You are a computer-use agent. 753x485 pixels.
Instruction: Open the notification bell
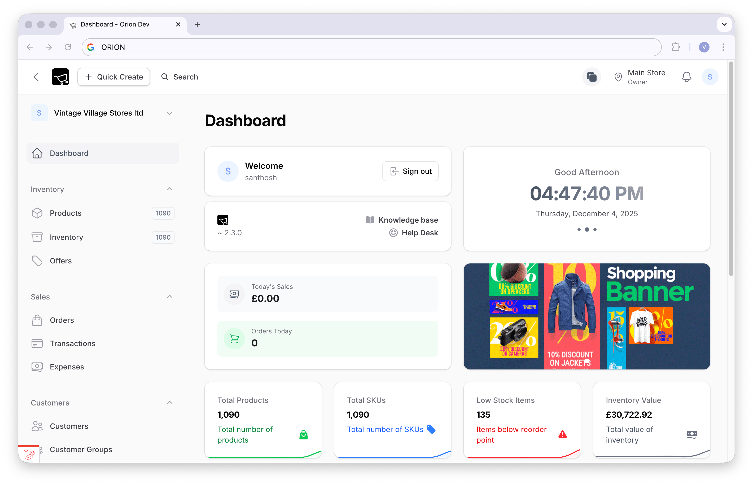(x=686, y=77)
